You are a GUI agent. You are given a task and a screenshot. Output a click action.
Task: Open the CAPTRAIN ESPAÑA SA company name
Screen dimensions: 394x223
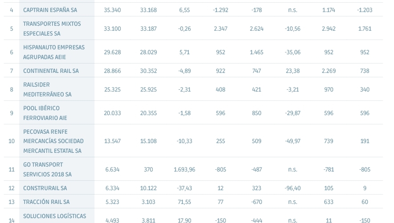click(50, 10)
